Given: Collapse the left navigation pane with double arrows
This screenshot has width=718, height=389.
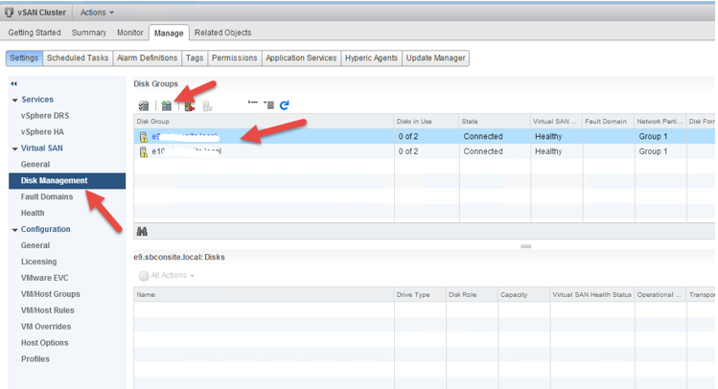Looking at the screenshot, I should coord(13,83).
